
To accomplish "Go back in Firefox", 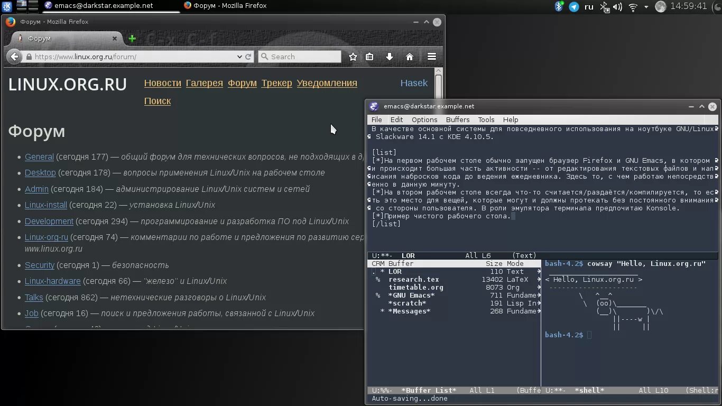I will click(x=14, y=57).
